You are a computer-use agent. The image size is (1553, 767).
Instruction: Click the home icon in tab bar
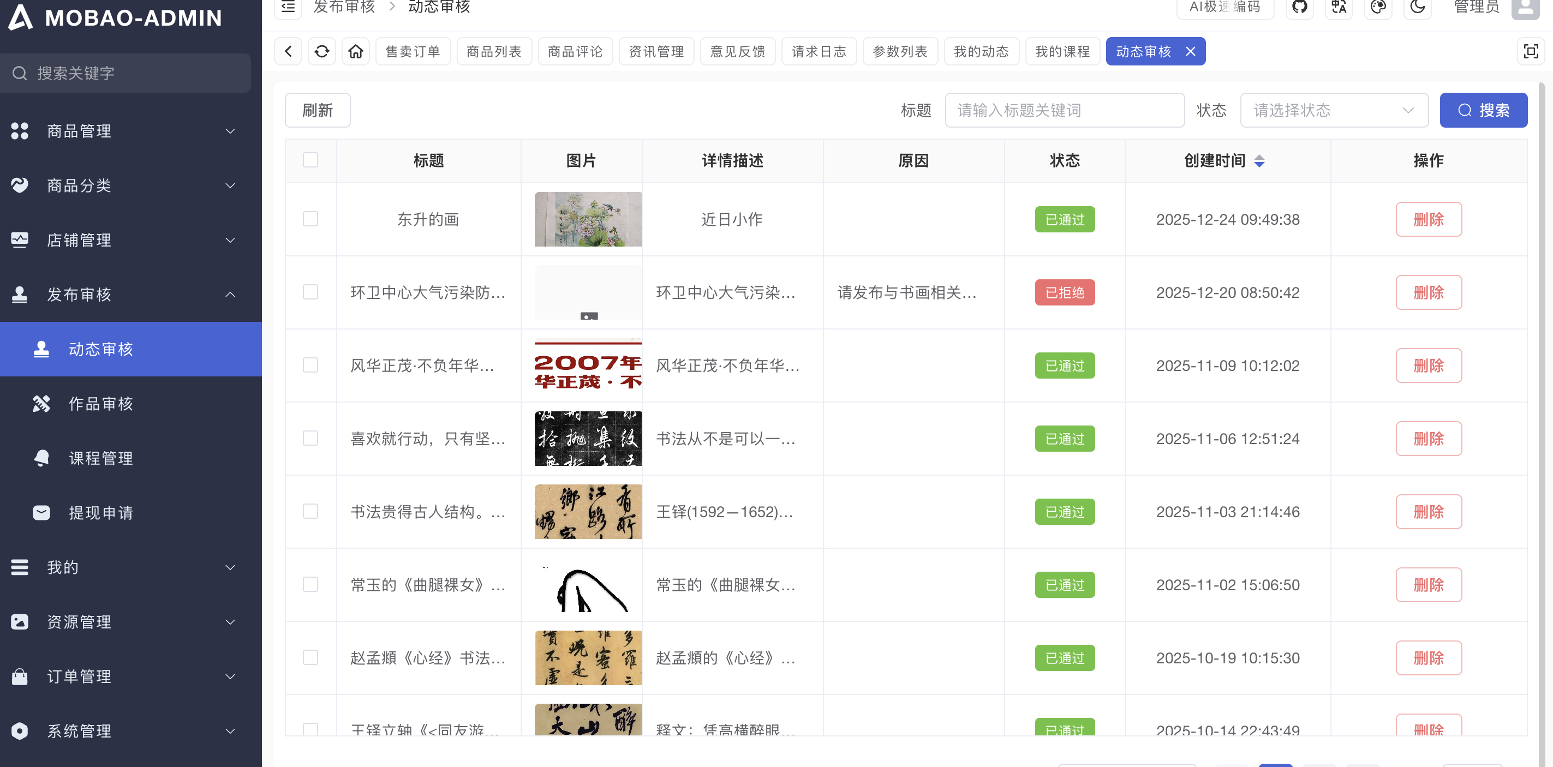[356, 51]
